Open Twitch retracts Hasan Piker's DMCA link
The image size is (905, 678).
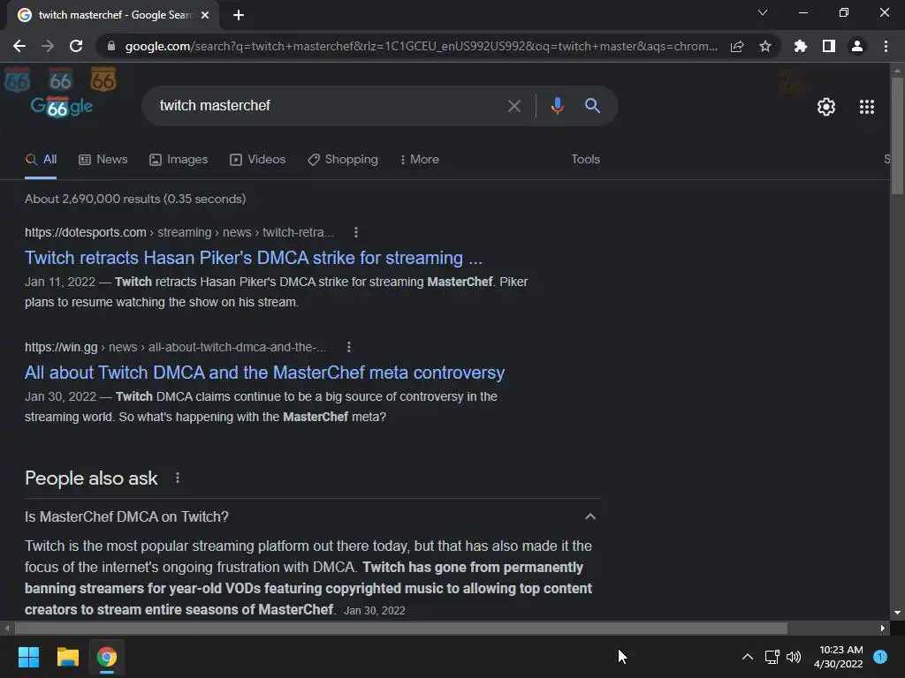pos(254,258)
